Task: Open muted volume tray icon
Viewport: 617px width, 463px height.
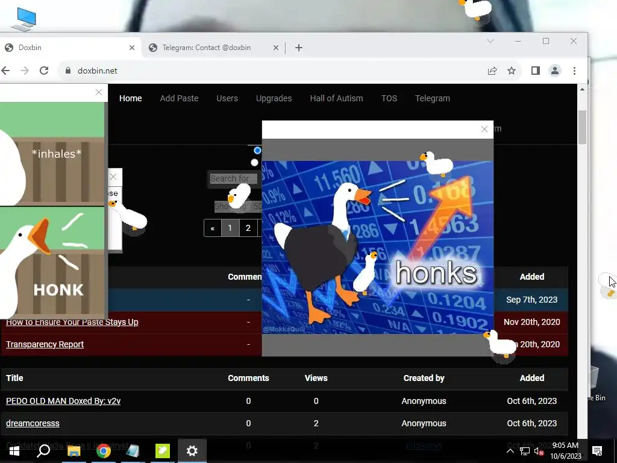Action: coord(539,452)
